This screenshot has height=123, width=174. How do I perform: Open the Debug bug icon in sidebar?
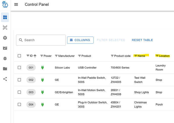click(5, 58)
